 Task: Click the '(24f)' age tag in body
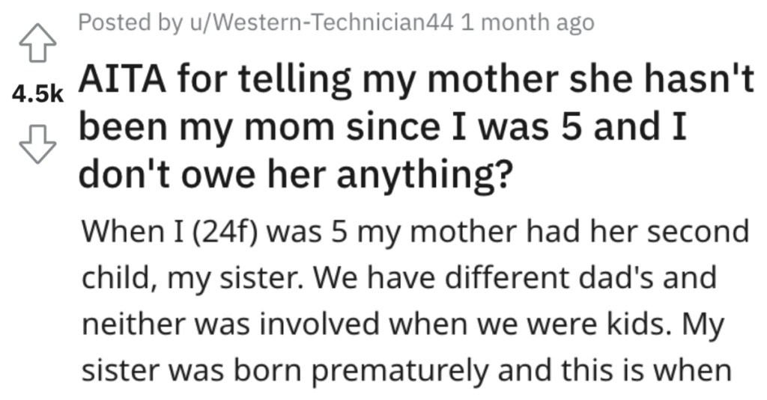[x=225, y=232]
